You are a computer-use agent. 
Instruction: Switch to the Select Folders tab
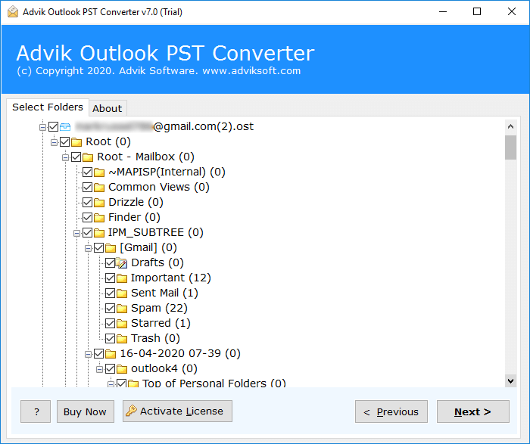click(x=48, y=107)
